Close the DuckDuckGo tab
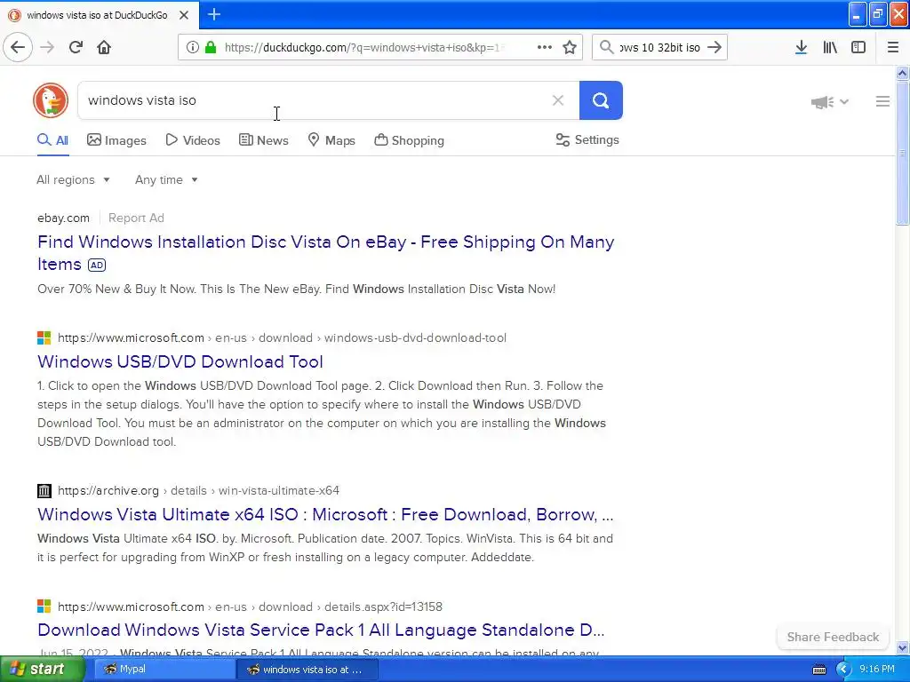Screen dimensions: 910x682 click(x=184, y=15)
